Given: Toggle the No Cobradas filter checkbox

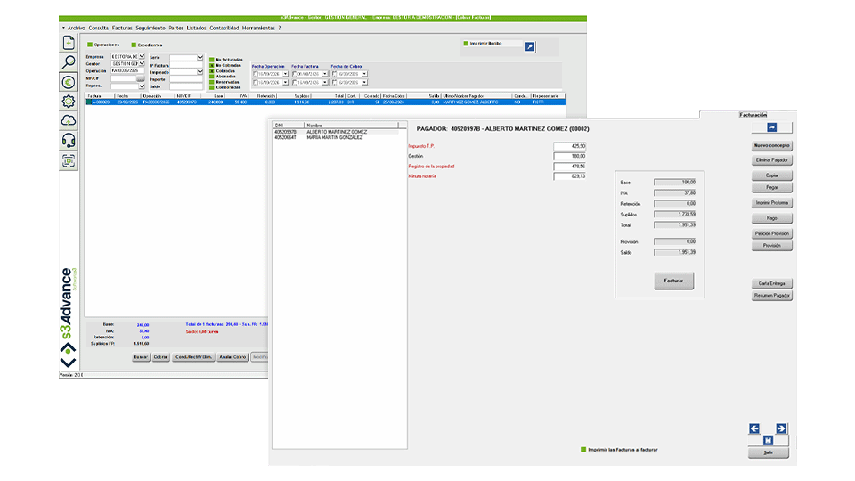Looking at the screenshot, I should [212, 65].
